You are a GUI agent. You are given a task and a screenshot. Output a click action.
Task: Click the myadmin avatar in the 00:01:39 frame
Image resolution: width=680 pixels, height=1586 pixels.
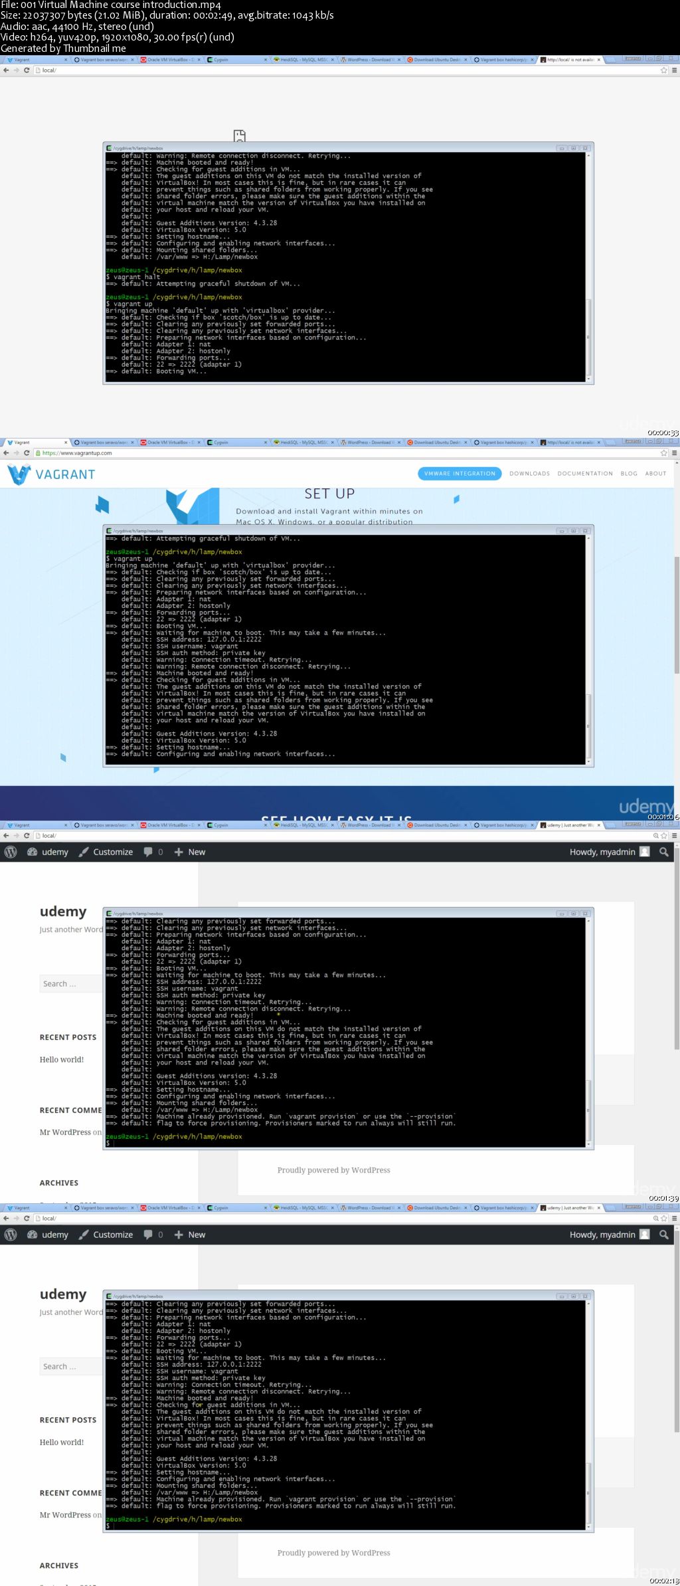click(x=644, y=852)
